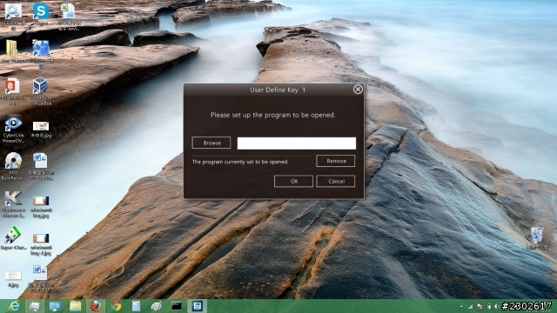Click the Browse button in the dialog

point(211,143)
